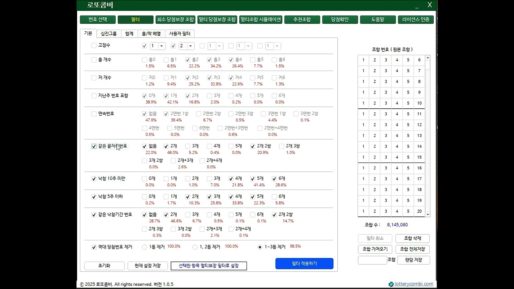Close the 로또콤비 window with X

pyautogui.click(x=430, y=5)
